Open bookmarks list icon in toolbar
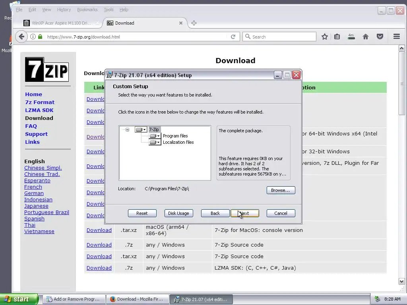 [x=337, y=37]
